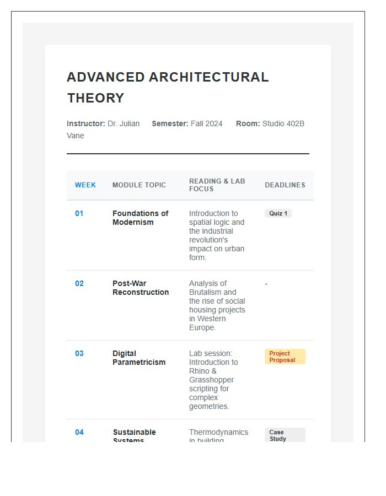Click the Quiz 1 deadline badge
The width and height of the screenshot is (386, 496).
coord(278,213)
